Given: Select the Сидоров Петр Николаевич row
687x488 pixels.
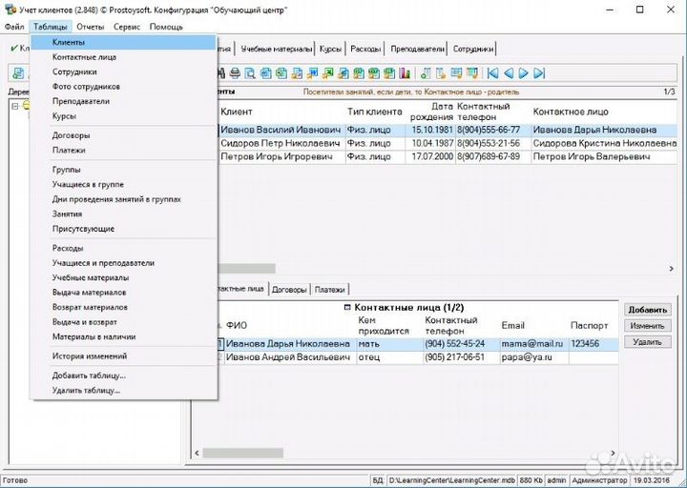Looking at the screenshot, I should (x=281, y=143).
